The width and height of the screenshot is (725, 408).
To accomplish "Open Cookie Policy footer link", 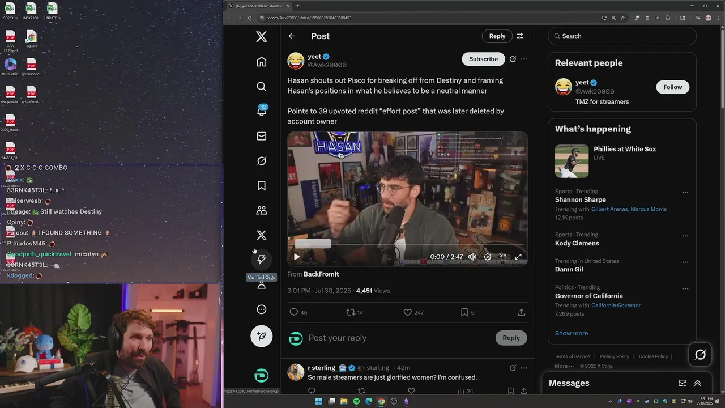I will pyautogui.click(x=653, y=356).
